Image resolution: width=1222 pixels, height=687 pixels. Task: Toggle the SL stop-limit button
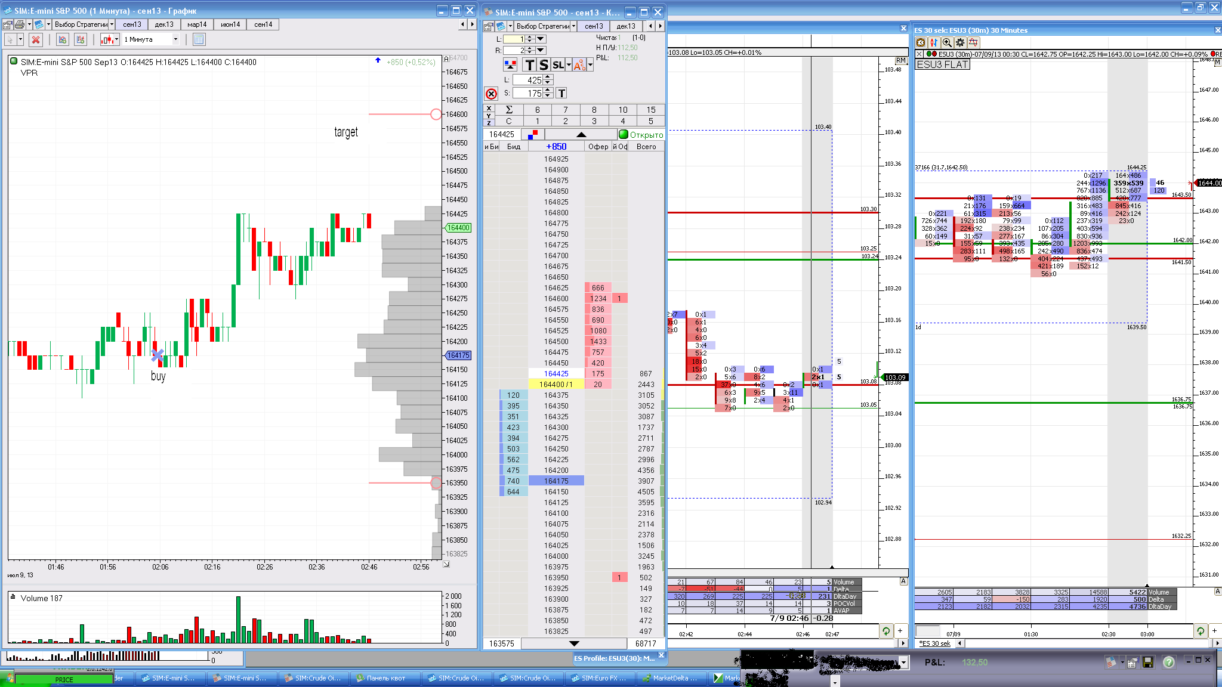coord(558,64)
